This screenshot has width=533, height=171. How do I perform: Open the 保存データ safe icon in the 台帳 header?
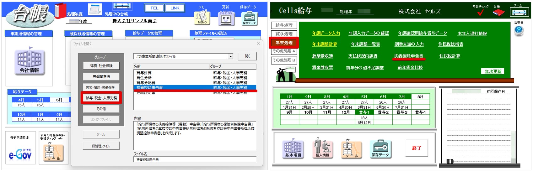pyautogui.click(x=250, y=18)
